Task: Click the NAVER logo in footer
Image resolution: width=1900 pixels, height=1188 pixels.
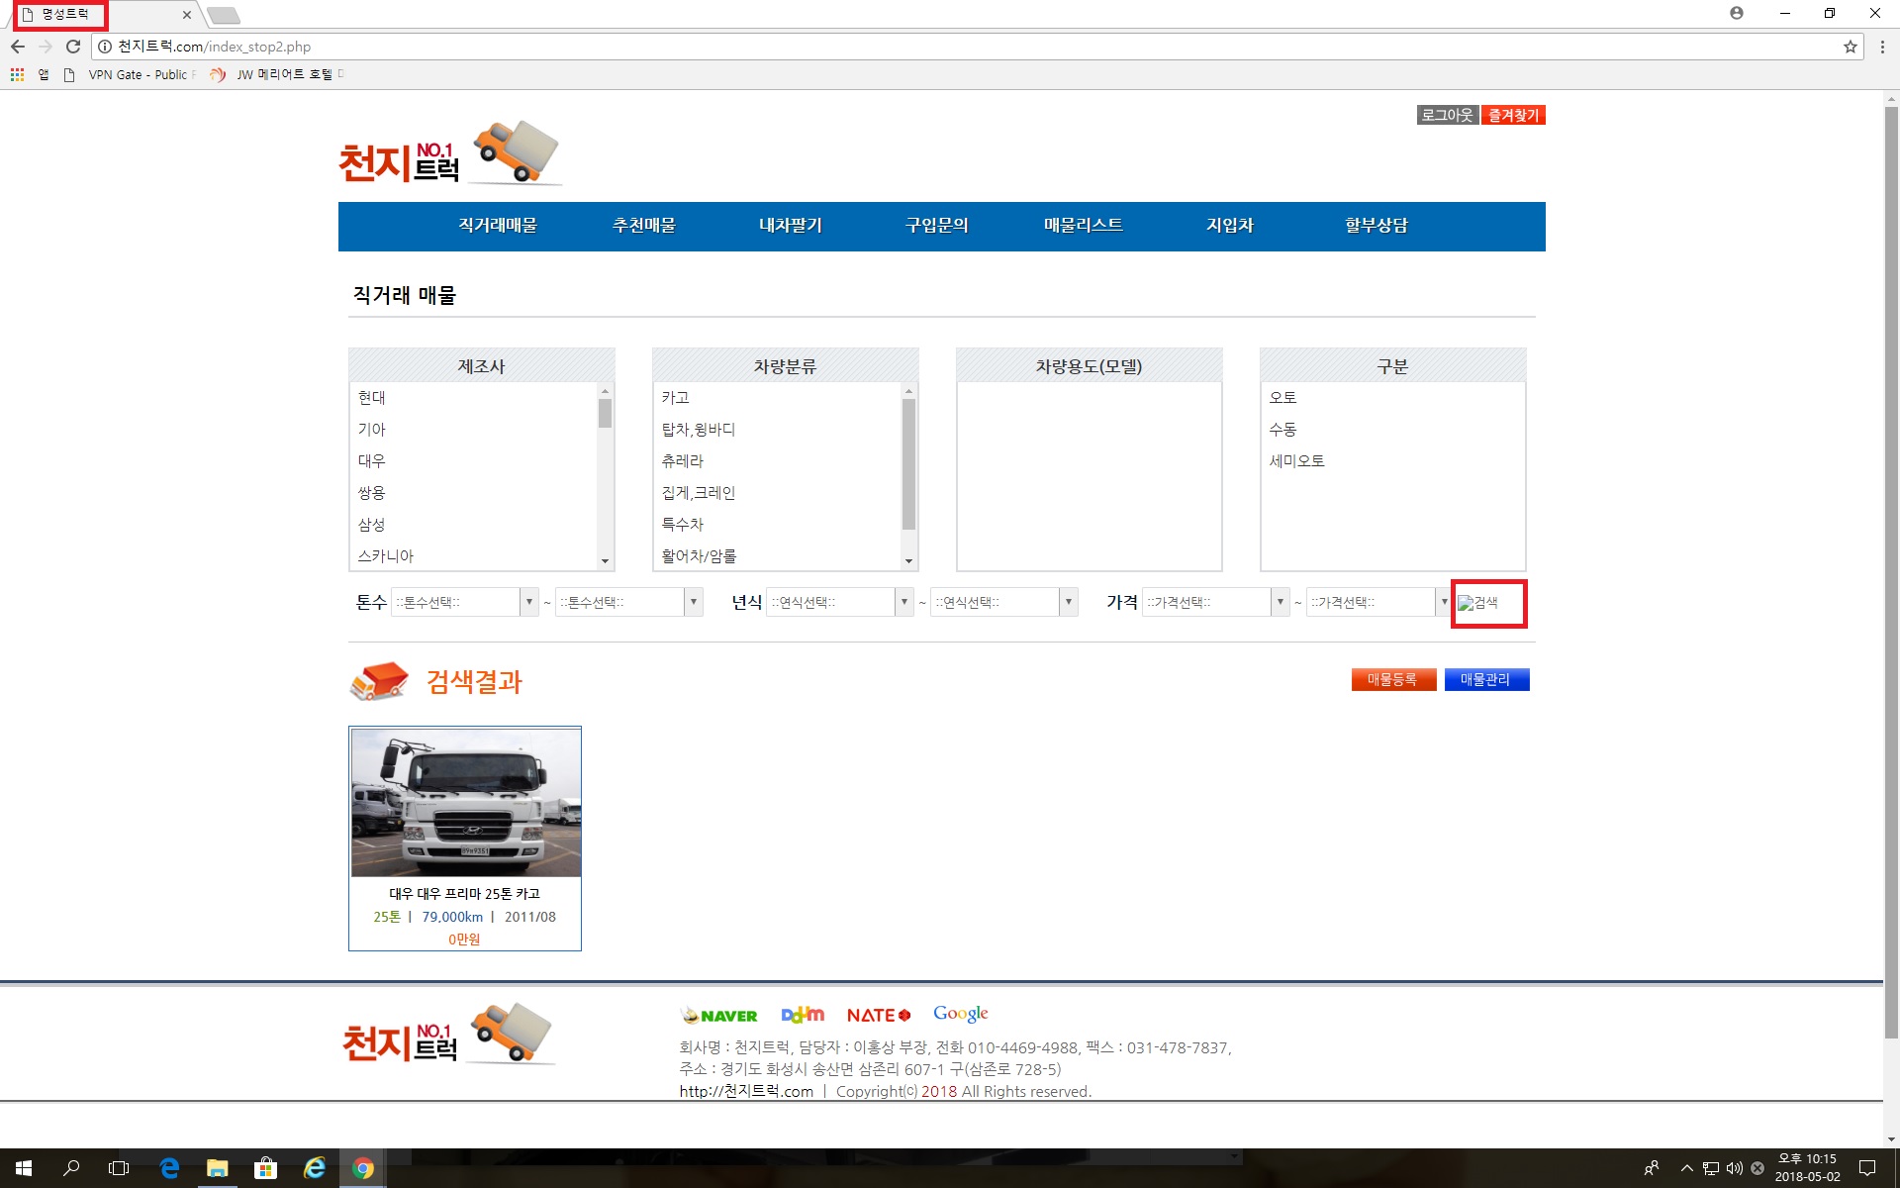Action: click(719, 1016)
